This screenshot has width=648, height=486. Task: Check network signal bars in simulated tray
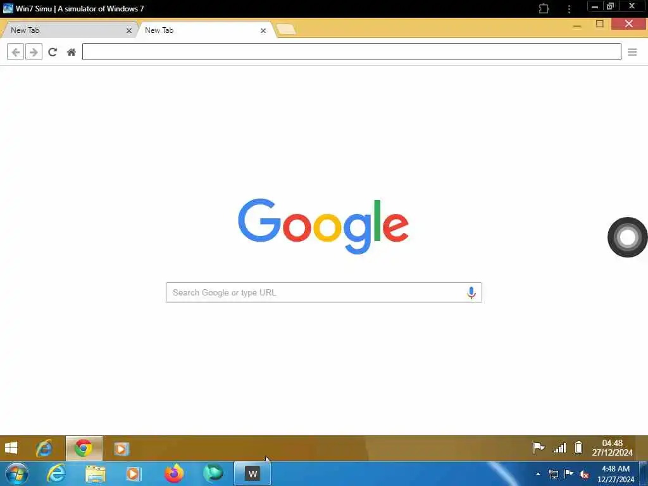tap(559, 447)
